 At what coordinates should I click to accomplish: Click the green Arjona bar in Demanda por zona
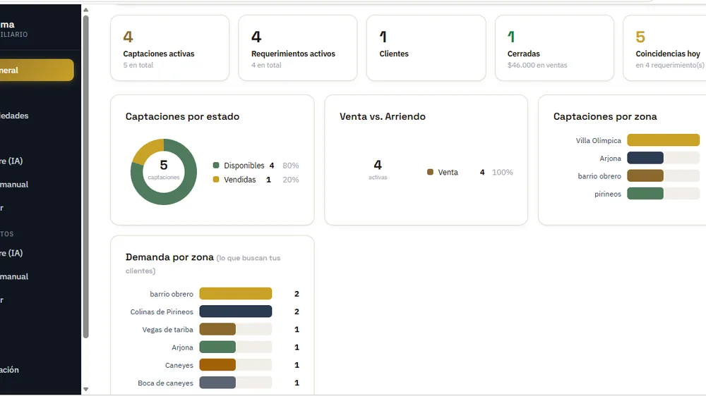click(x=217, y=347)
